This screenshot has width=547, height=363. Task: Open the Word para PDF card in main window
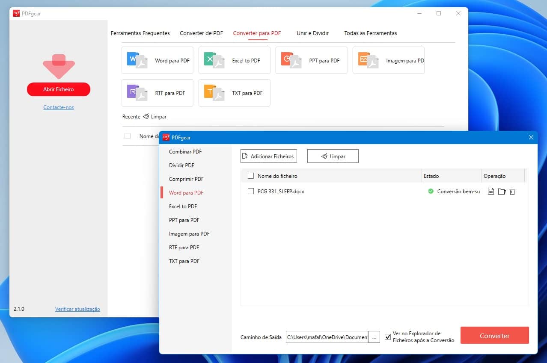pyautogui.click(x=157, y=60)
